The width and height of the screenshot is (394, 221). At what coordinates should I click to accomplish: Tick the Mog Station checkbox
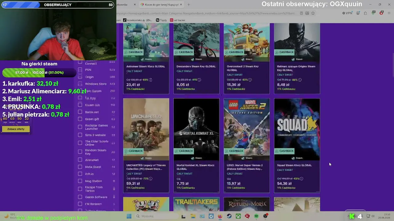[80, 181]
